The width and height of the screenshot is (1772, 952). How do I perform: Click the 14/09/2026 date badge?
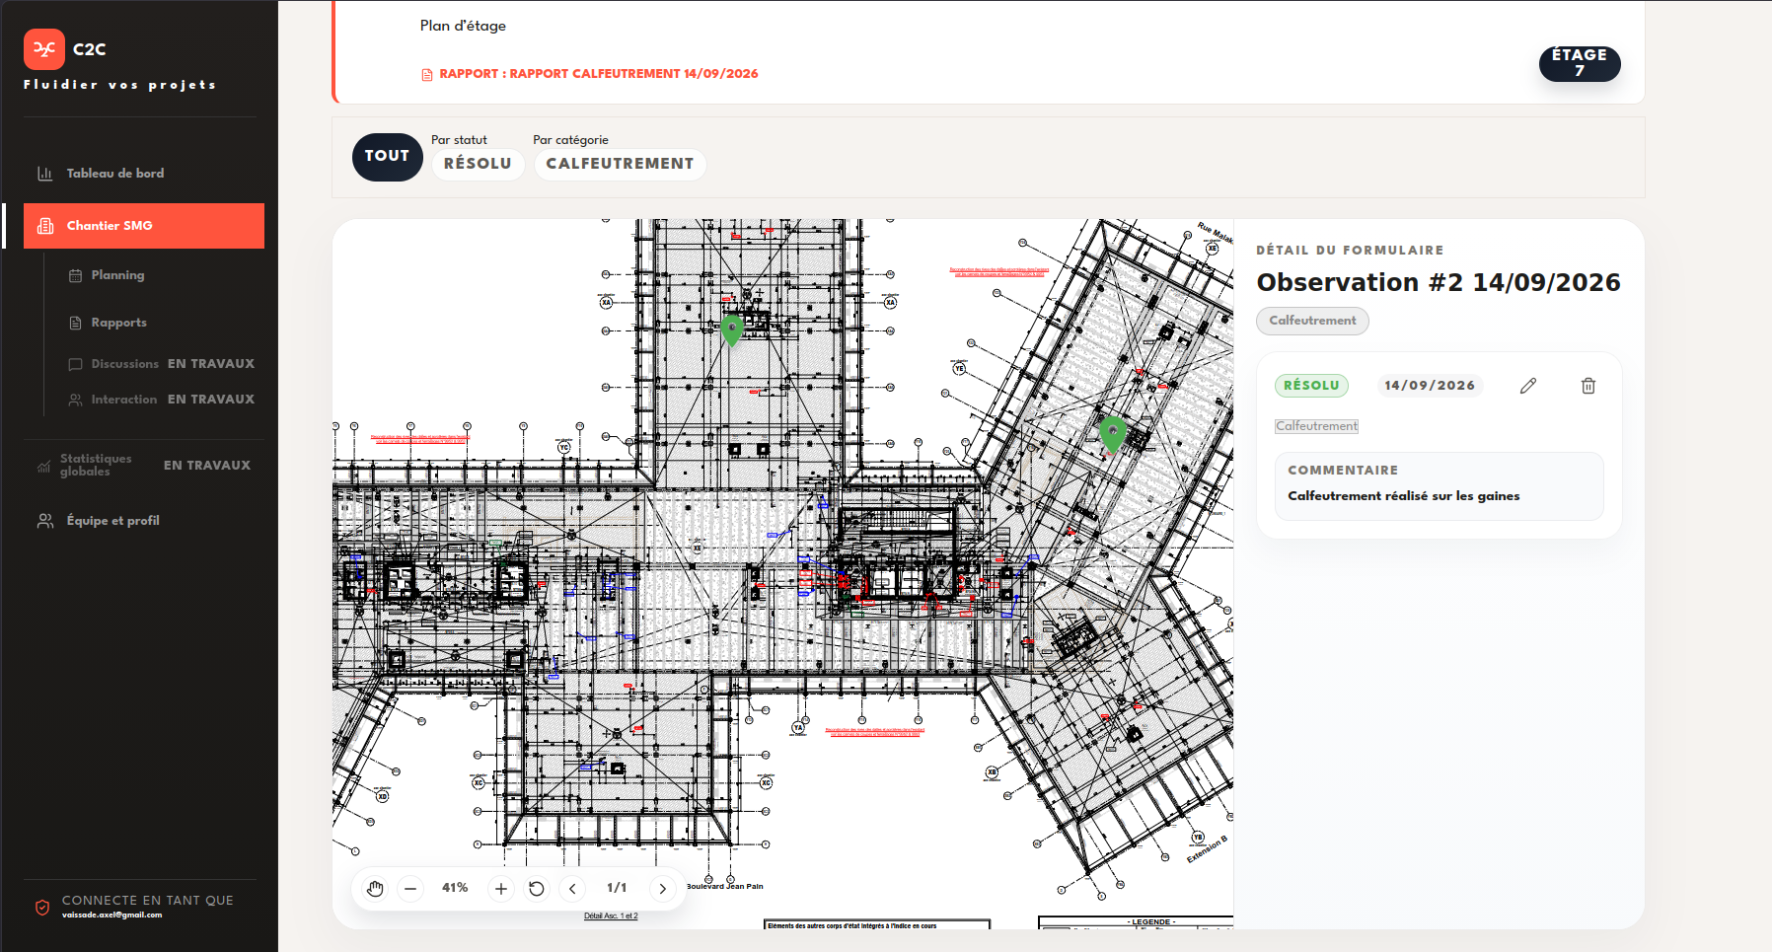(1430, 386)
